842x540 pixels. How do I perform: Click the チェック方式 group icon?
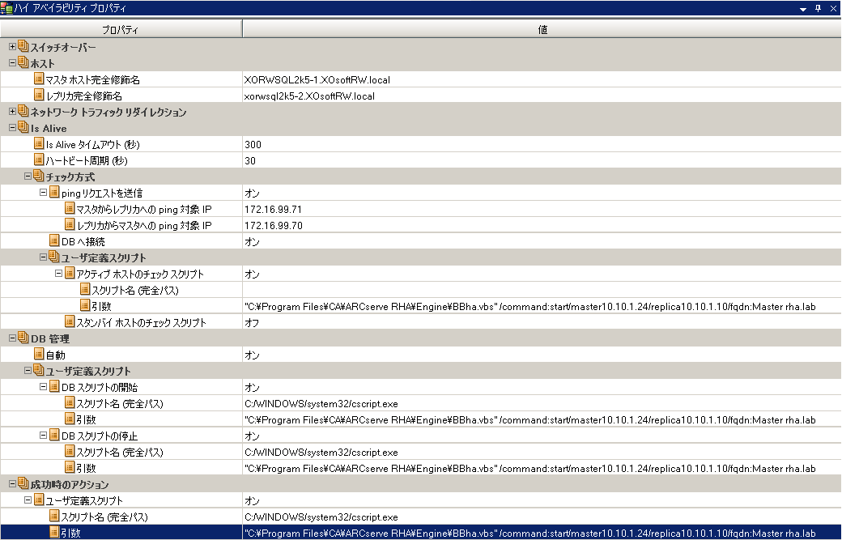click(x=38, y=176)
